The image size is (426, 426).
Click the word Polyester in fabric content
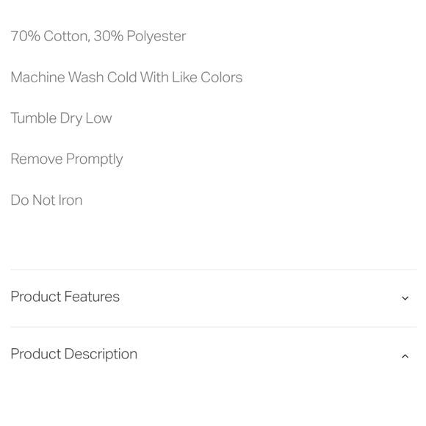tap(156, 37)
